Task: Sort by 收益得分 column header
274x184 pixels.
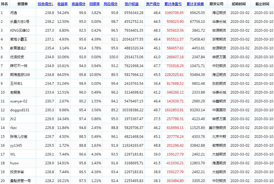Action: 79,4
